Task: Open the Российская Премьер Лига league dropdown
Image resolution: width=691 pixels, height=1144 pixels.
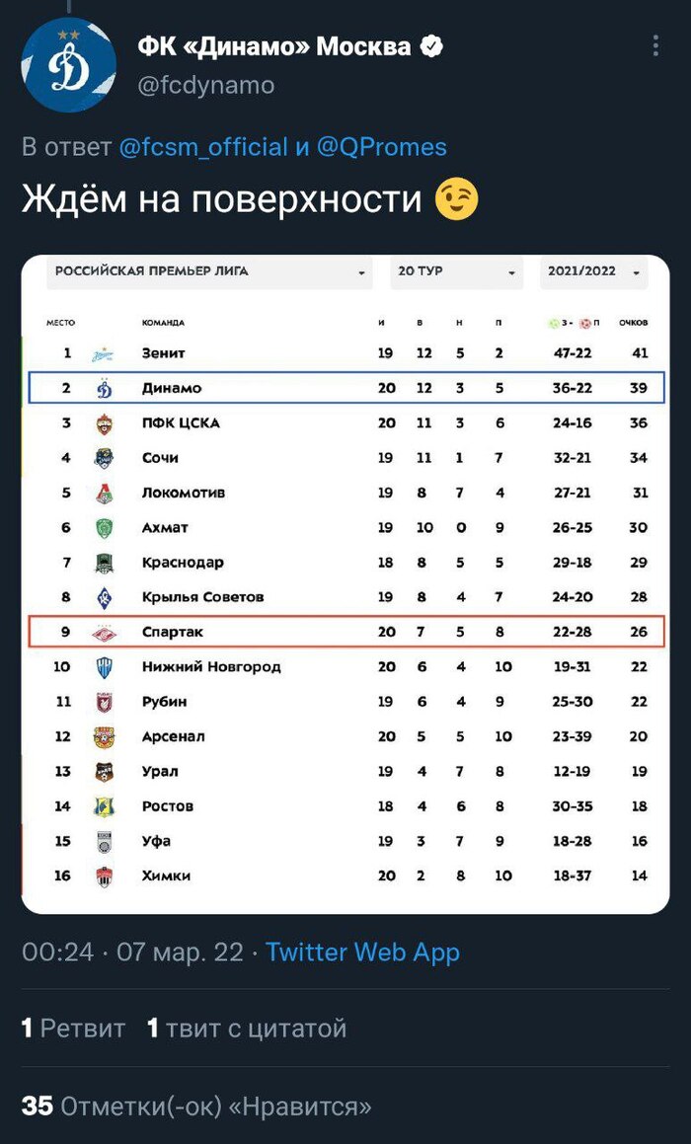Action: coord(209,271)
